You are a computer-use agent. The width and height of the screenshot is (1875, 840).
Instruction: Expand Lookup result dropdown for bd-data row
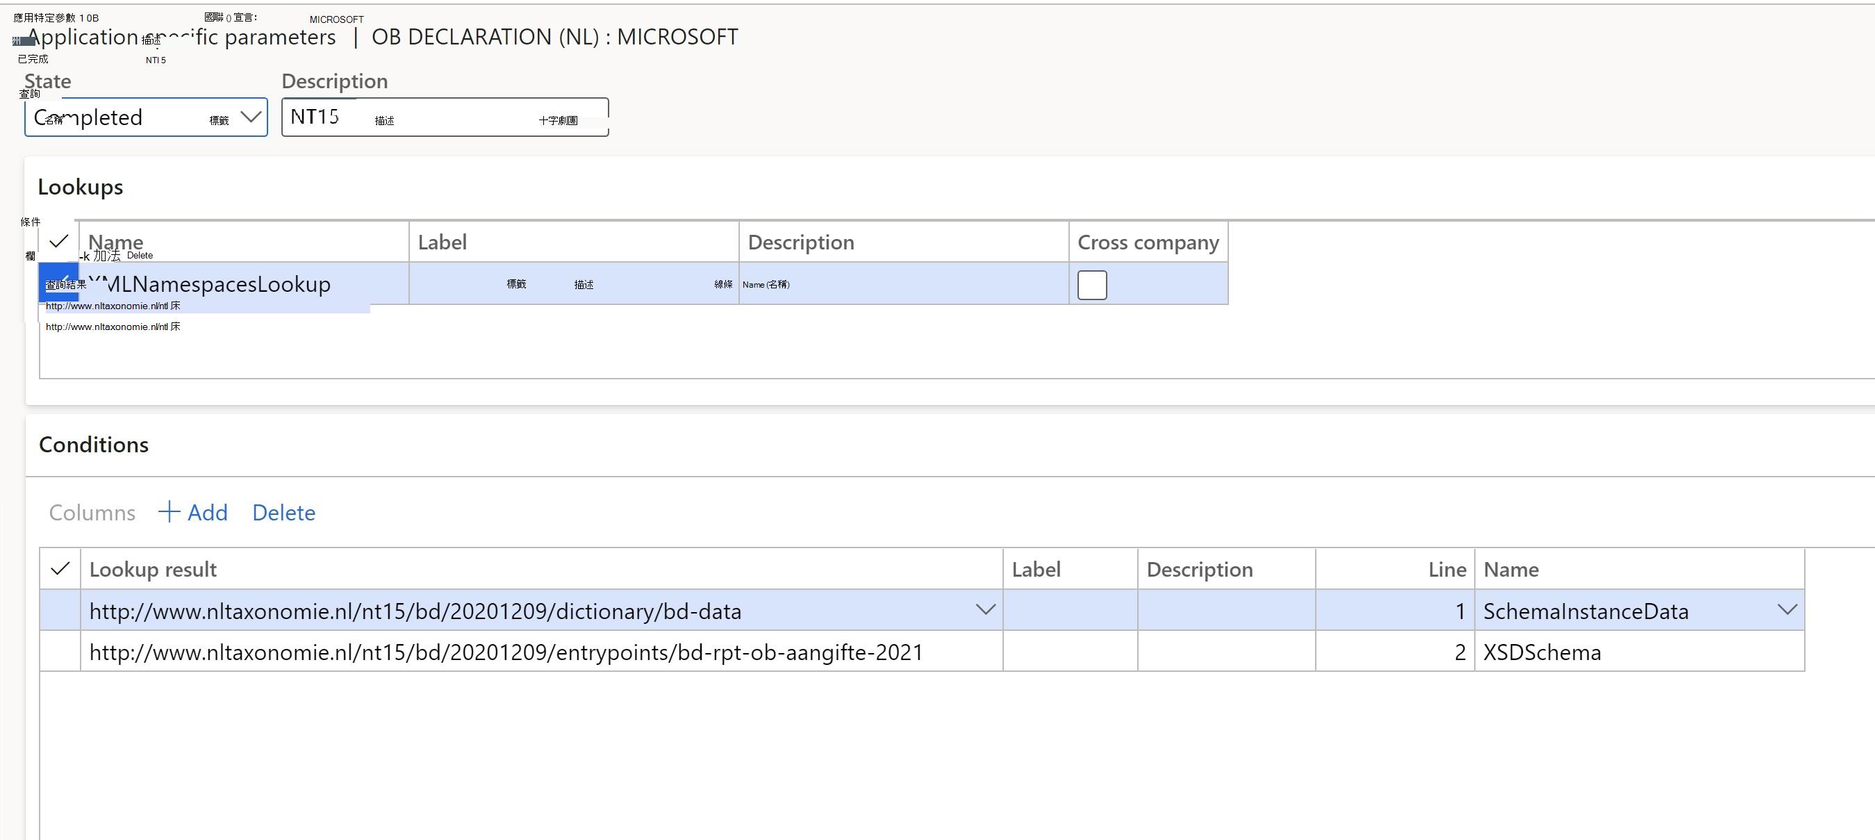click(x=985, y=610)
